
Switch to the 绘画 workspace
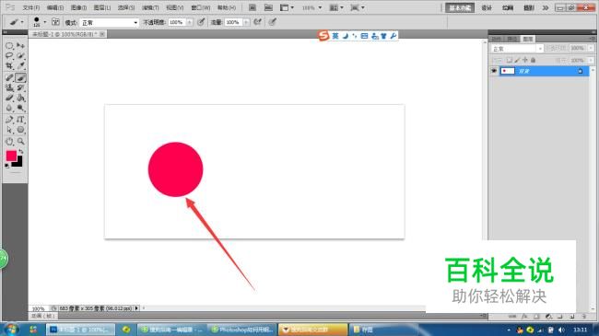tap(508, 7)
